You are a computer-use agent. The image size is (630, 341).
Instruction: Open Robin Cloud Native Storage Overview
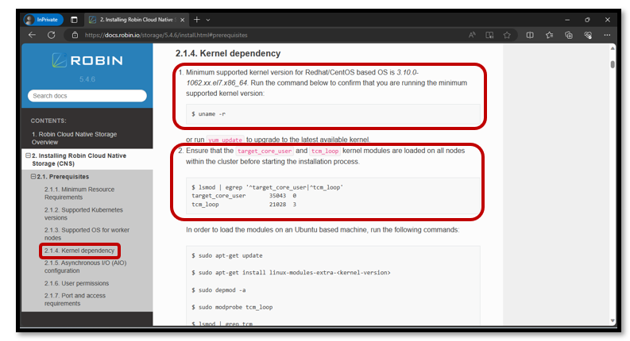75,138
